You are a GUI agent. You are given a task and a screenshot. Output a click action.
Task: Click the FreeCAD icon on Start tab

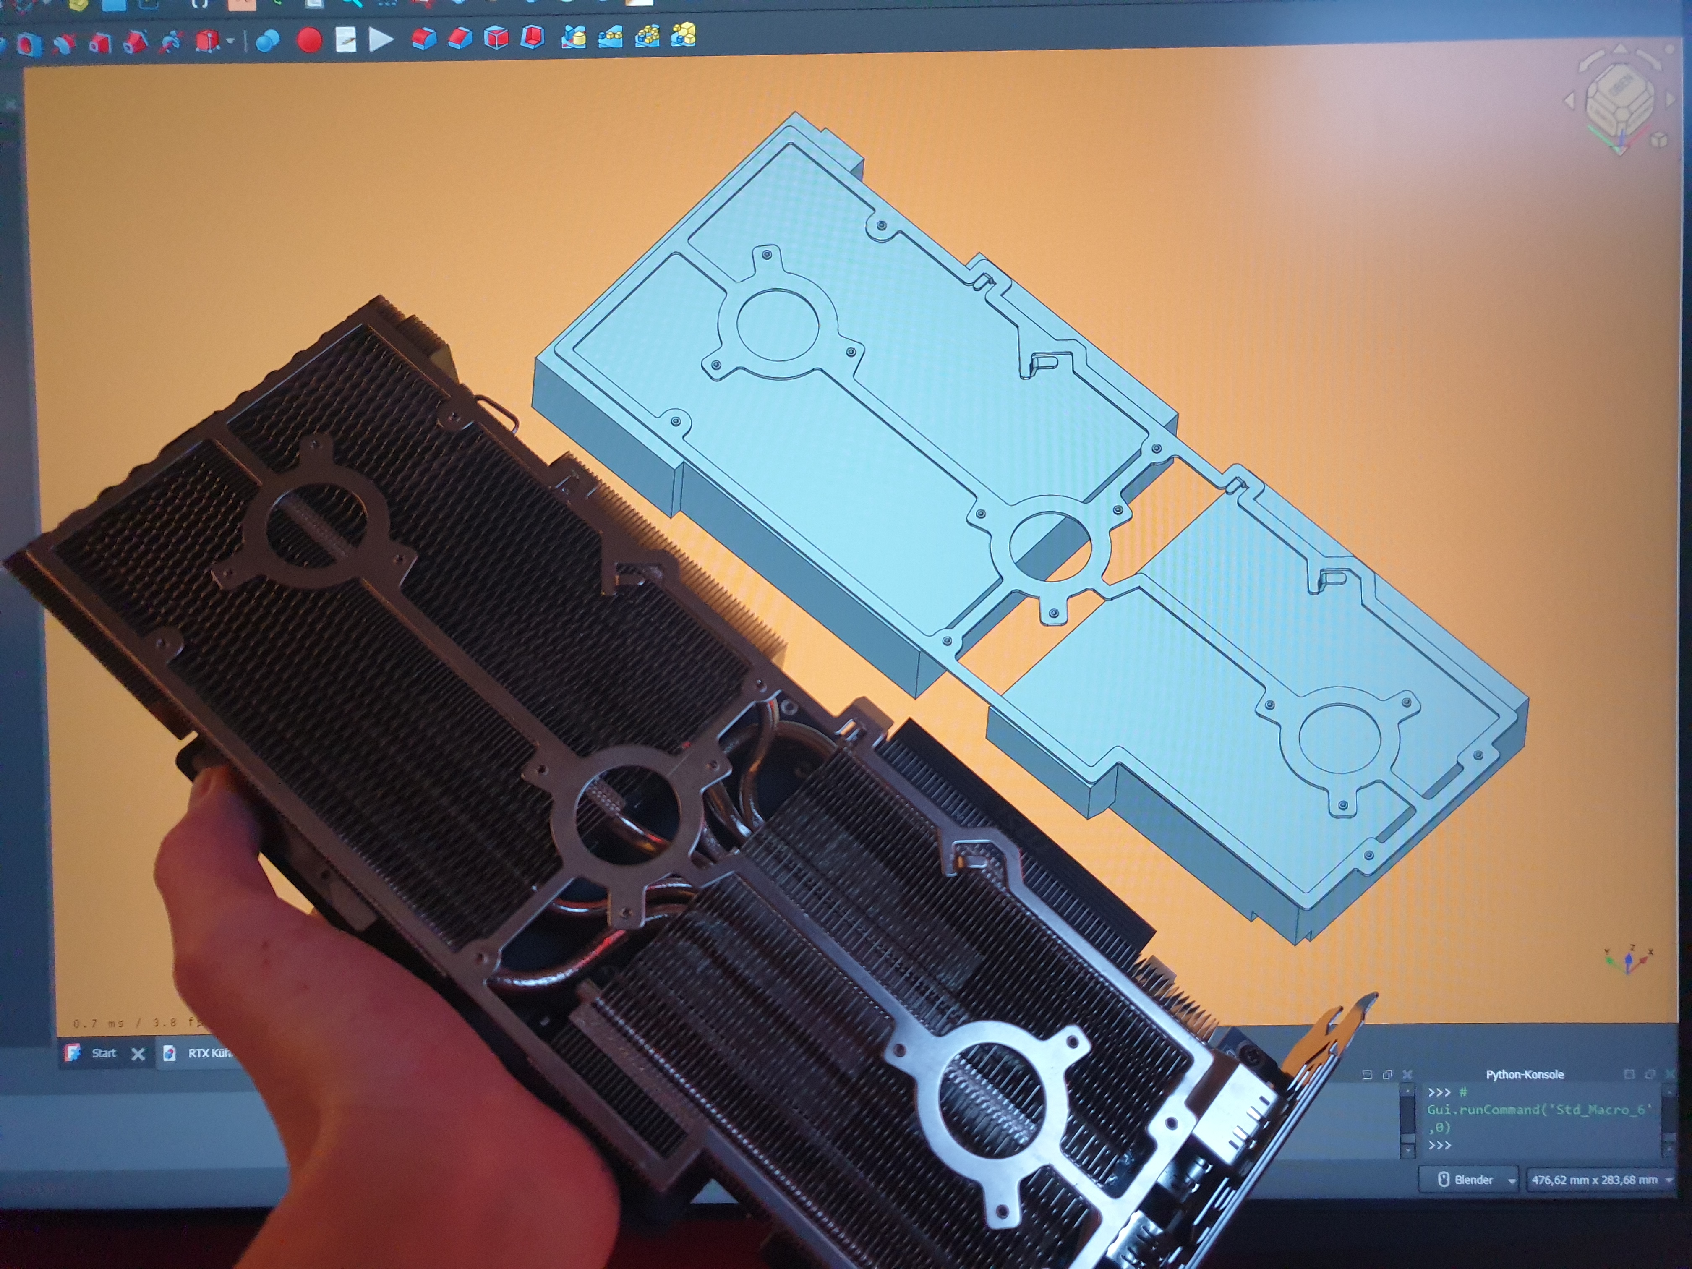(73, 1052)
